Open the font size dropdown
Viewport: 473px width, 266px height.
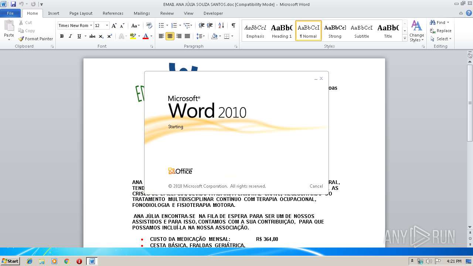[107, 25]
